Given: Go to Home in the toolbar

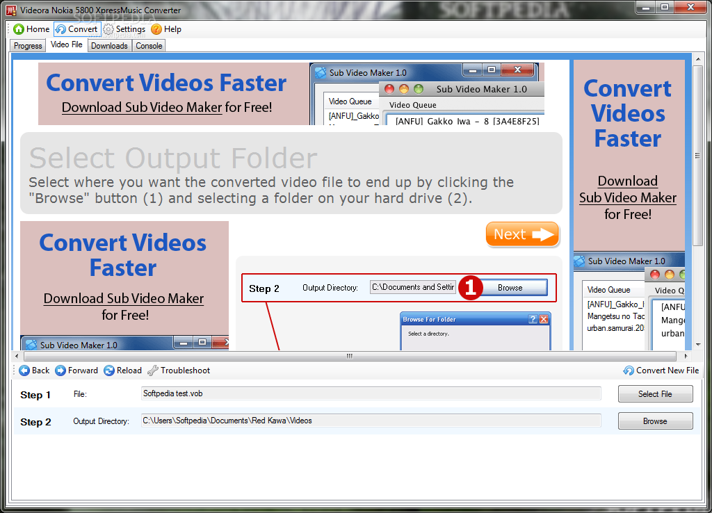Looking at the screenshot, I should (31, 29).
